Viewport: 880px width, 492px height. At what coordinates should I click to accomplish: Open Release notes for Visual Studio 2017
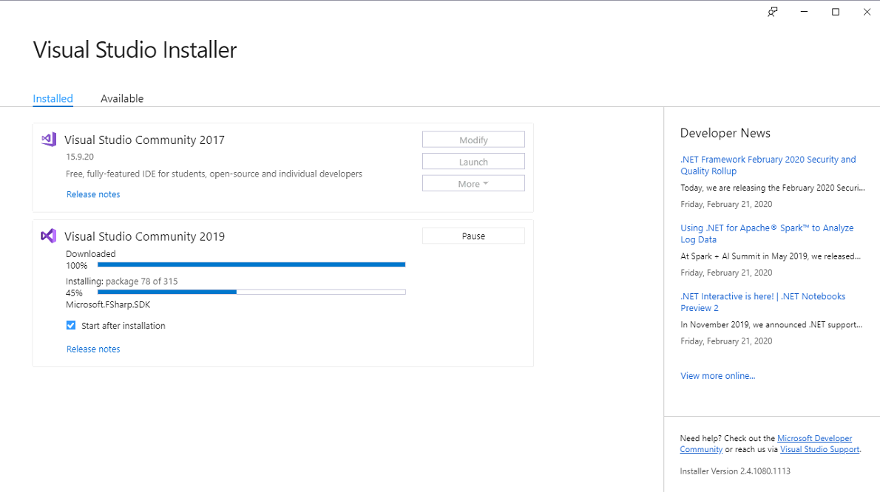[x=93, y=194]
